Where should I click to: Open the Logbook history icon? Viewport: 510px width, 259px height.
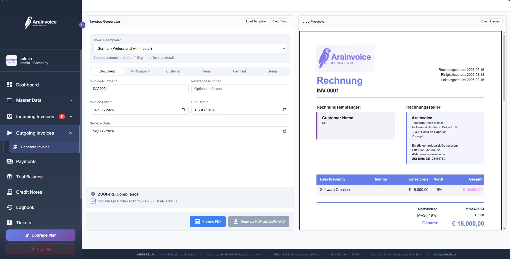9,207
